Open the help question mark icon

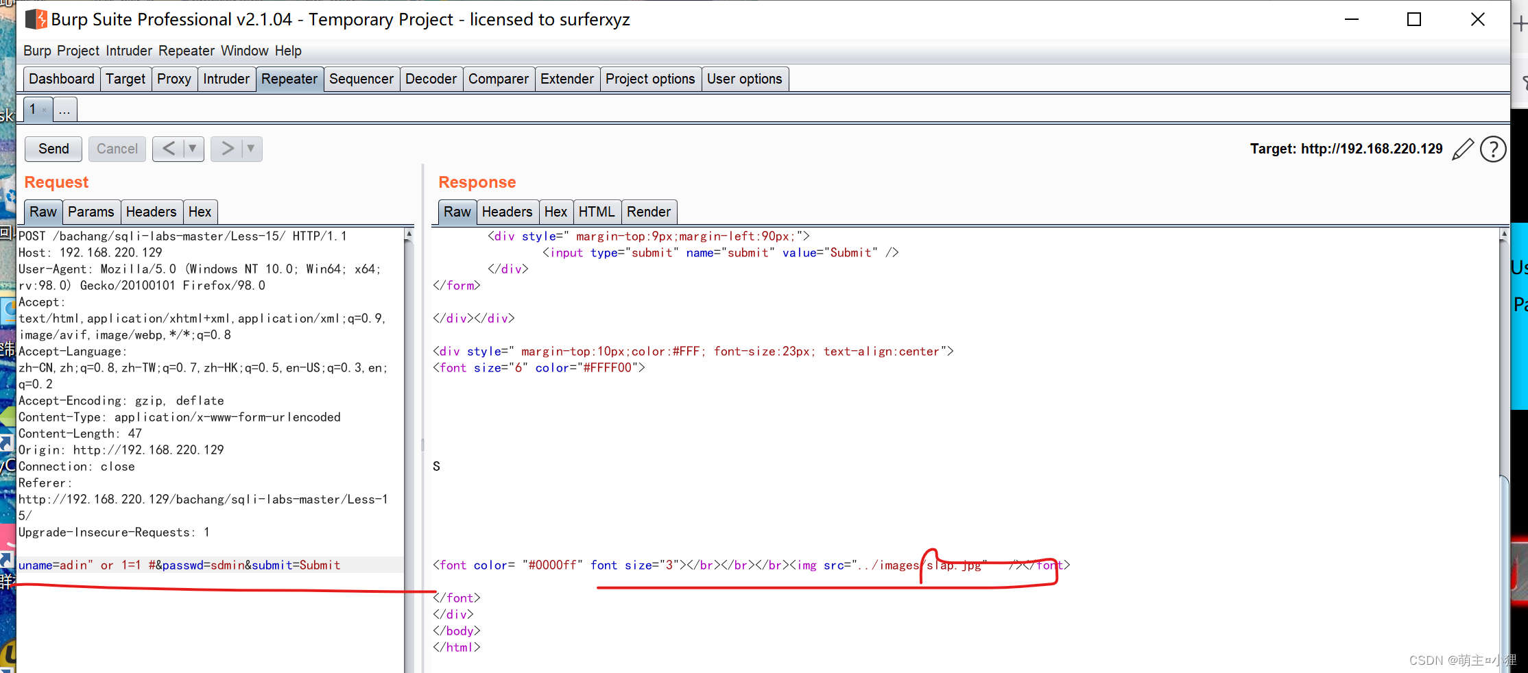point(1493,149)
